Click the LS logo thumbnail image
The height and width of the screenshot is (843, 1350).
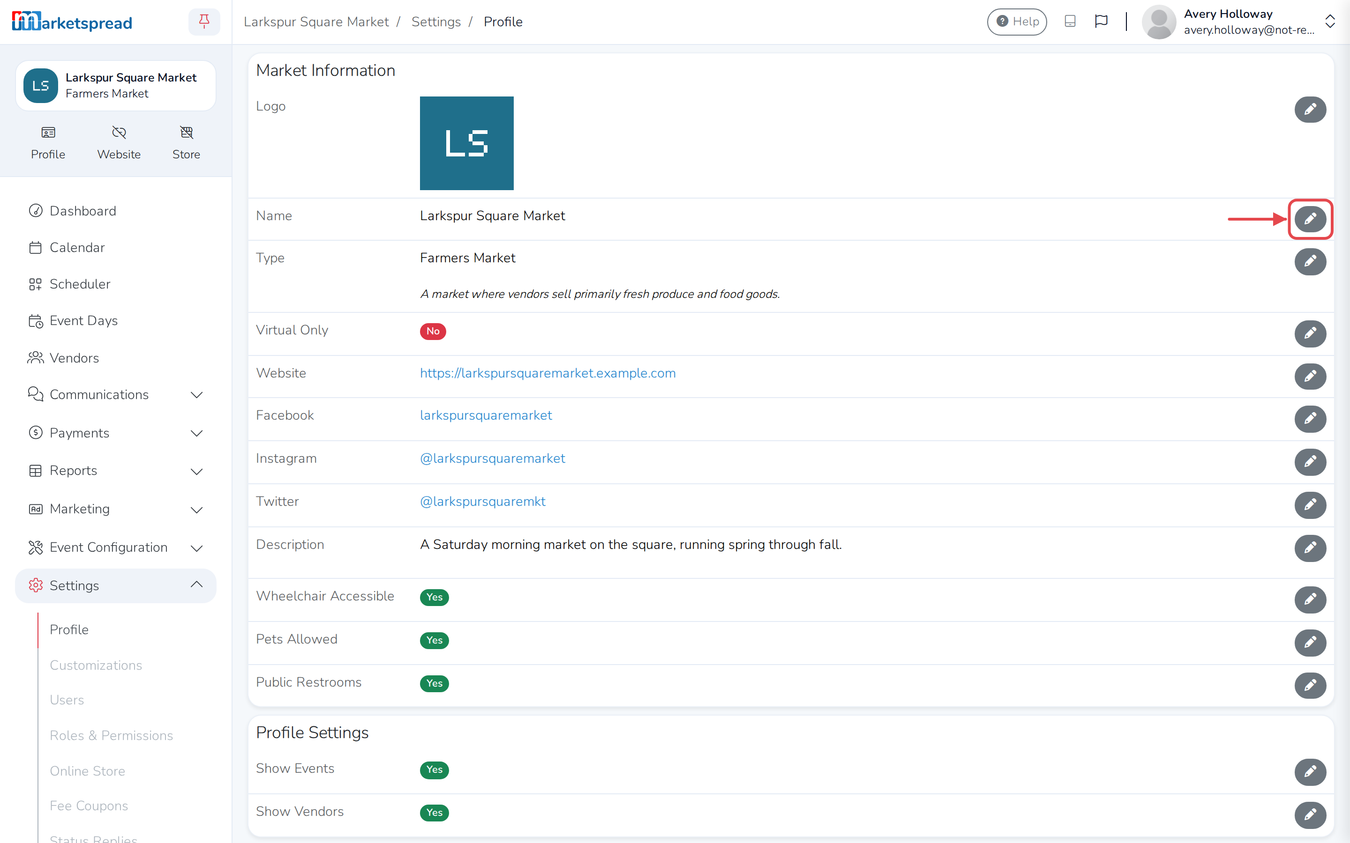tap(466, 143)
